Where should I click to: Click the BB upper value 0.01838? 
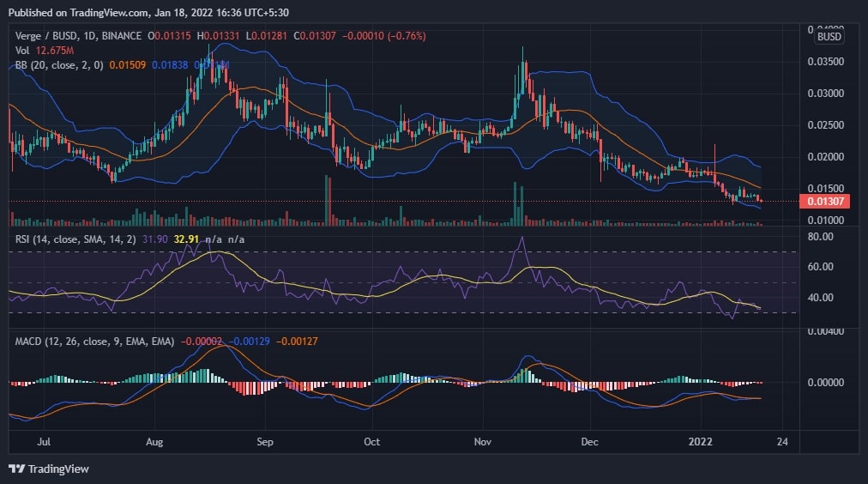point(170,65)
